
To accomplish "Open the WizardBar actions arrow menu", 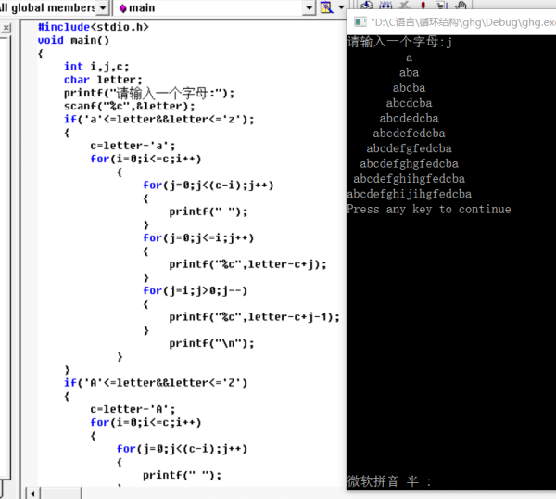I will tap(341, 7).
